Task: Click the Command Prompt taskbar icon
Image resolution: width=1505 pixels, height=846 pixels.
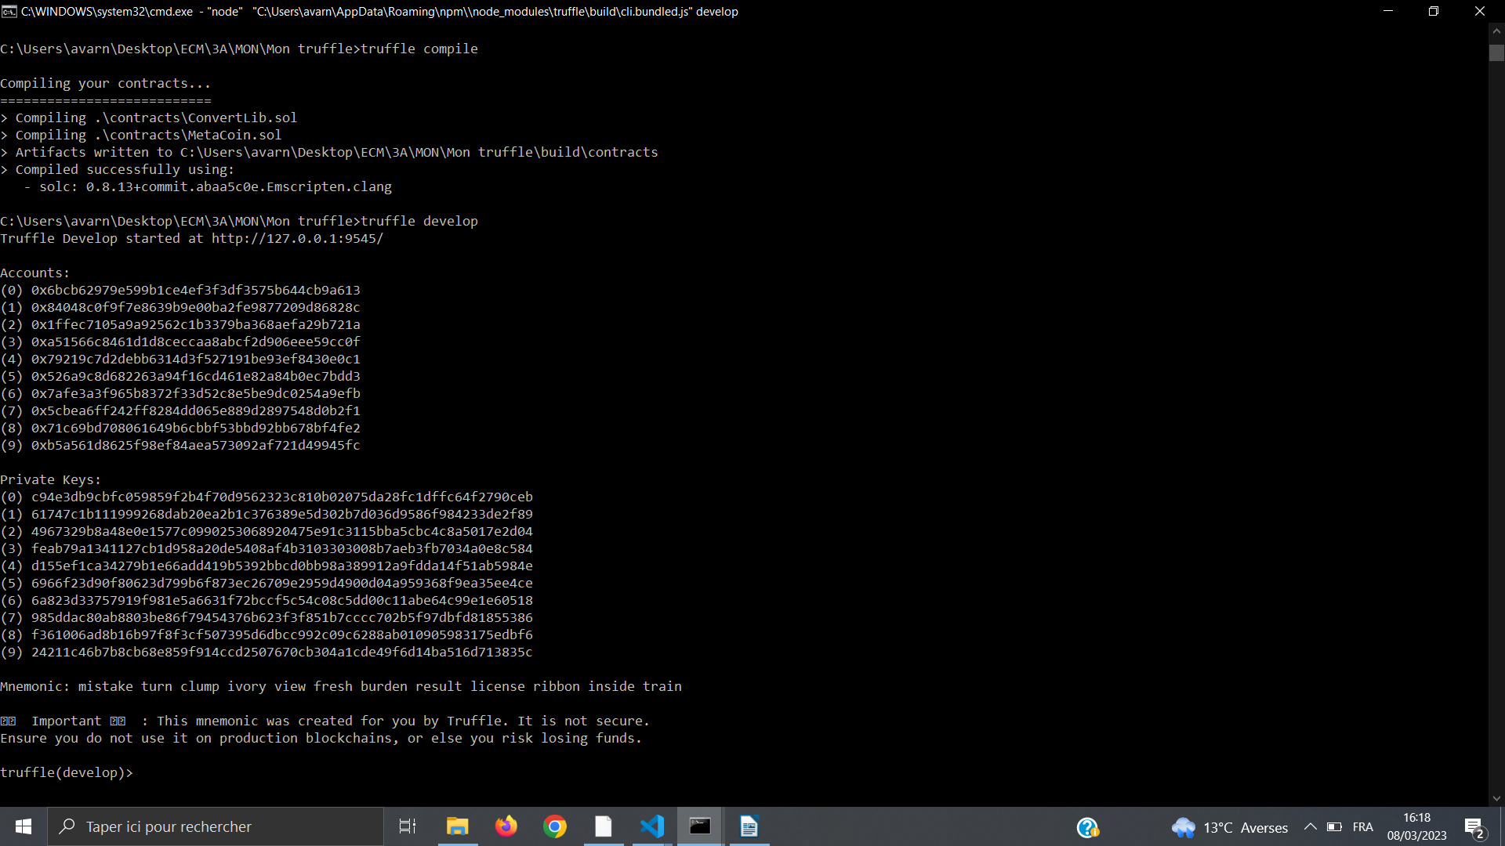Action: tap(700, 826)
